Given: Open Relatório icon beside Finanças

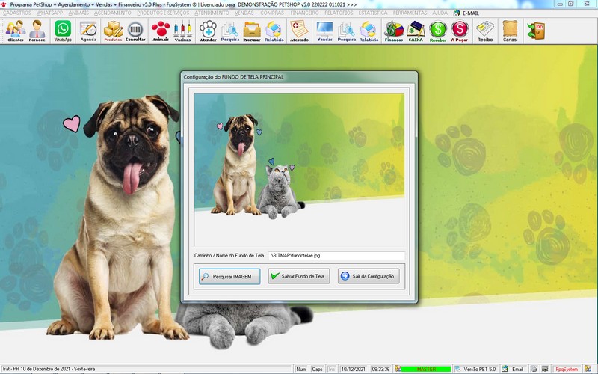Looking at the screenshot, I should (369, 31).
